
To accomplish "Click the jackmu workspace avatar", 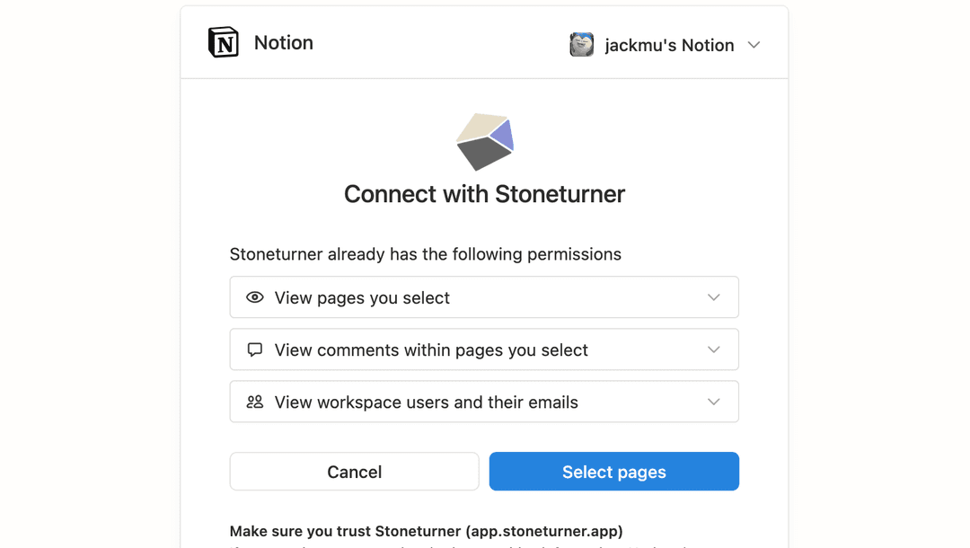I will click(581, 45).
